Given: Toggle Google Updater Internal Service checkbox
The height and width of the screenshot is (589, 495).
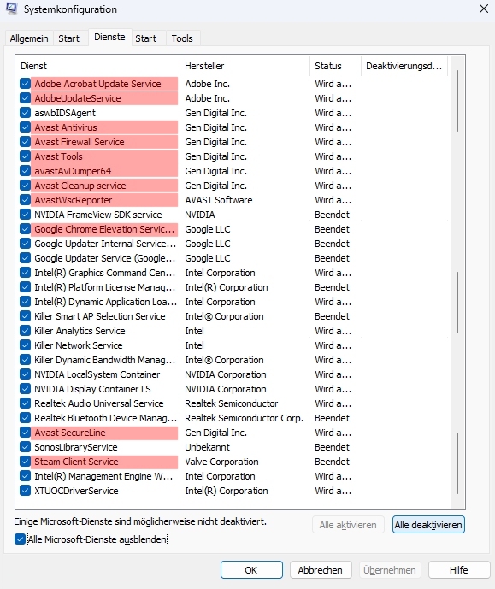Looking at the screenshot, I should coord(25,244).
